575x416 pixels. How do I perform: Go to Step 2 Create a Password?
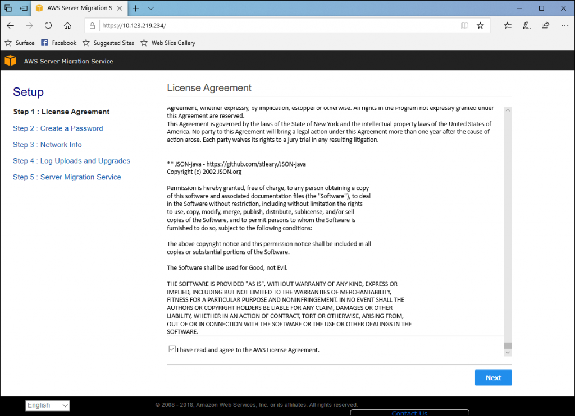[58, 128]
